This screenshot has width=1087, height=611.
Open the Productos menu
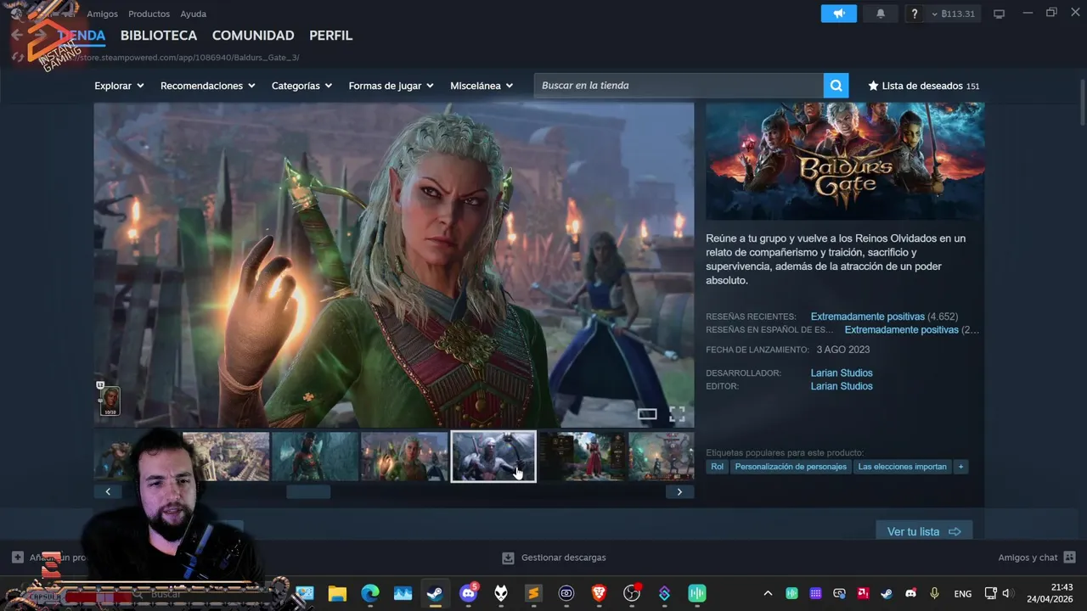point(149,14)
